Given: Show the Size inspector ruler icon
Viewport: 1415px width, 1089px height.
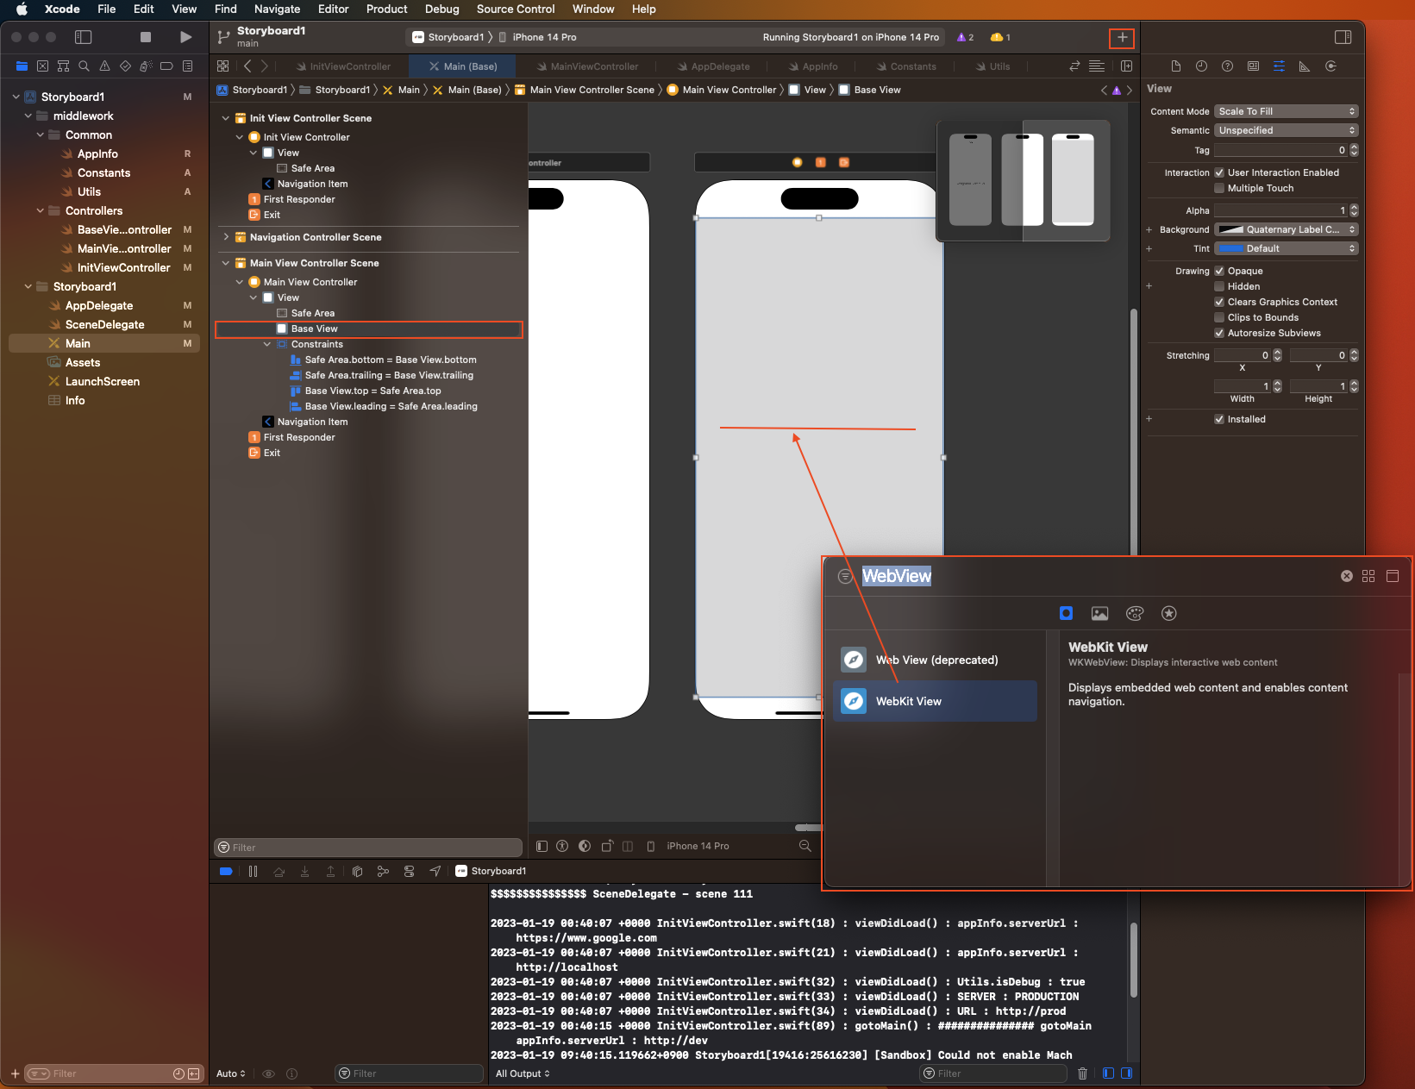Looking at the screenshot, I should [1305, 66].
